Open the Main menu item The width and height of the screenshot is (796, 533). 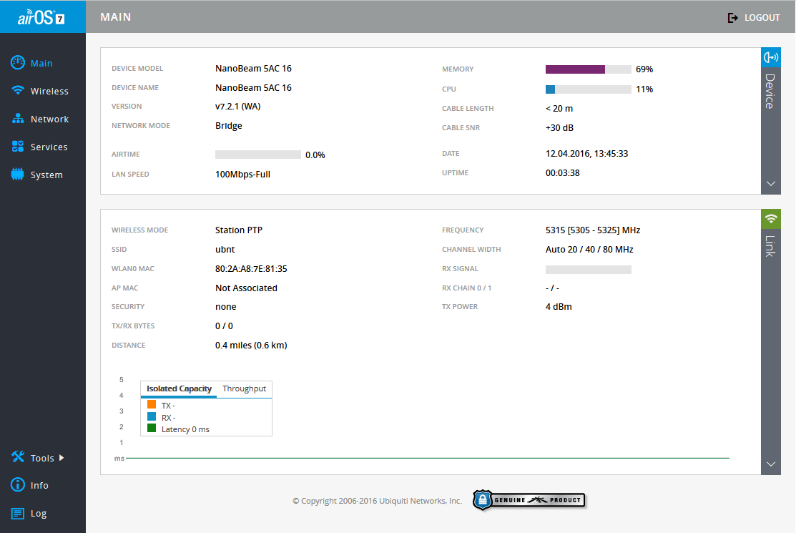41,63
